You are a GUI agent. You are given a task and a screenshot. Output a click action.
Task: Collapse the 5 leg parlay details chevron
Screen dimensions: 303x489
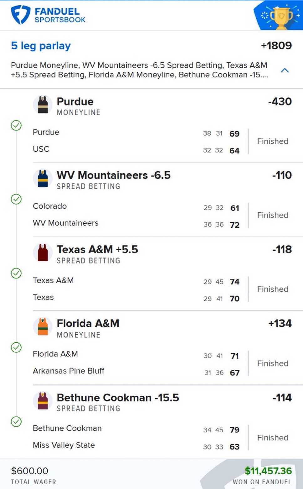[x=285, y=70]
